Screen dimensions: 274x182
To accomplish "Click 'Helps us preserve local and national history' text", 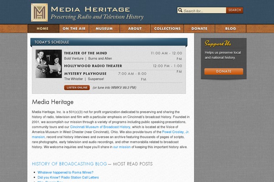I will point(223,55).
